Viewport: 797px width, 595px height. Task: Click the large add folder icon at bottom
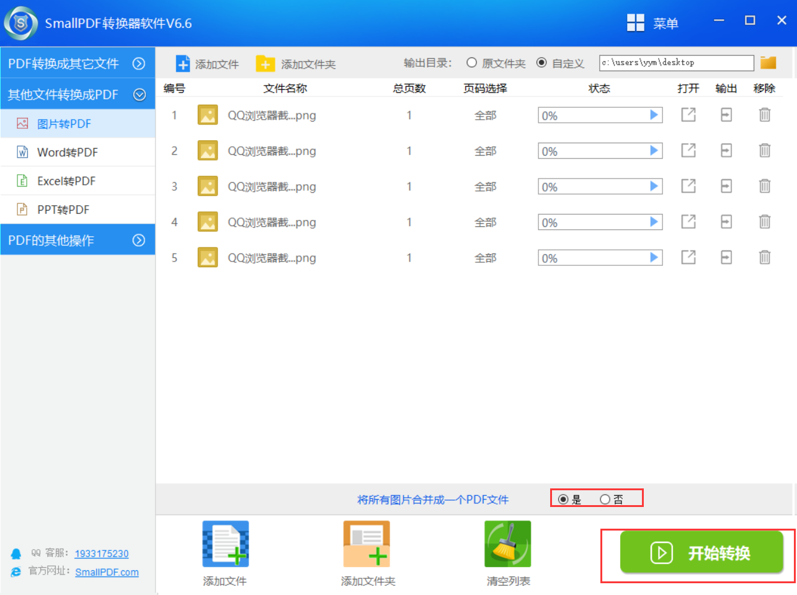[367, 544]
